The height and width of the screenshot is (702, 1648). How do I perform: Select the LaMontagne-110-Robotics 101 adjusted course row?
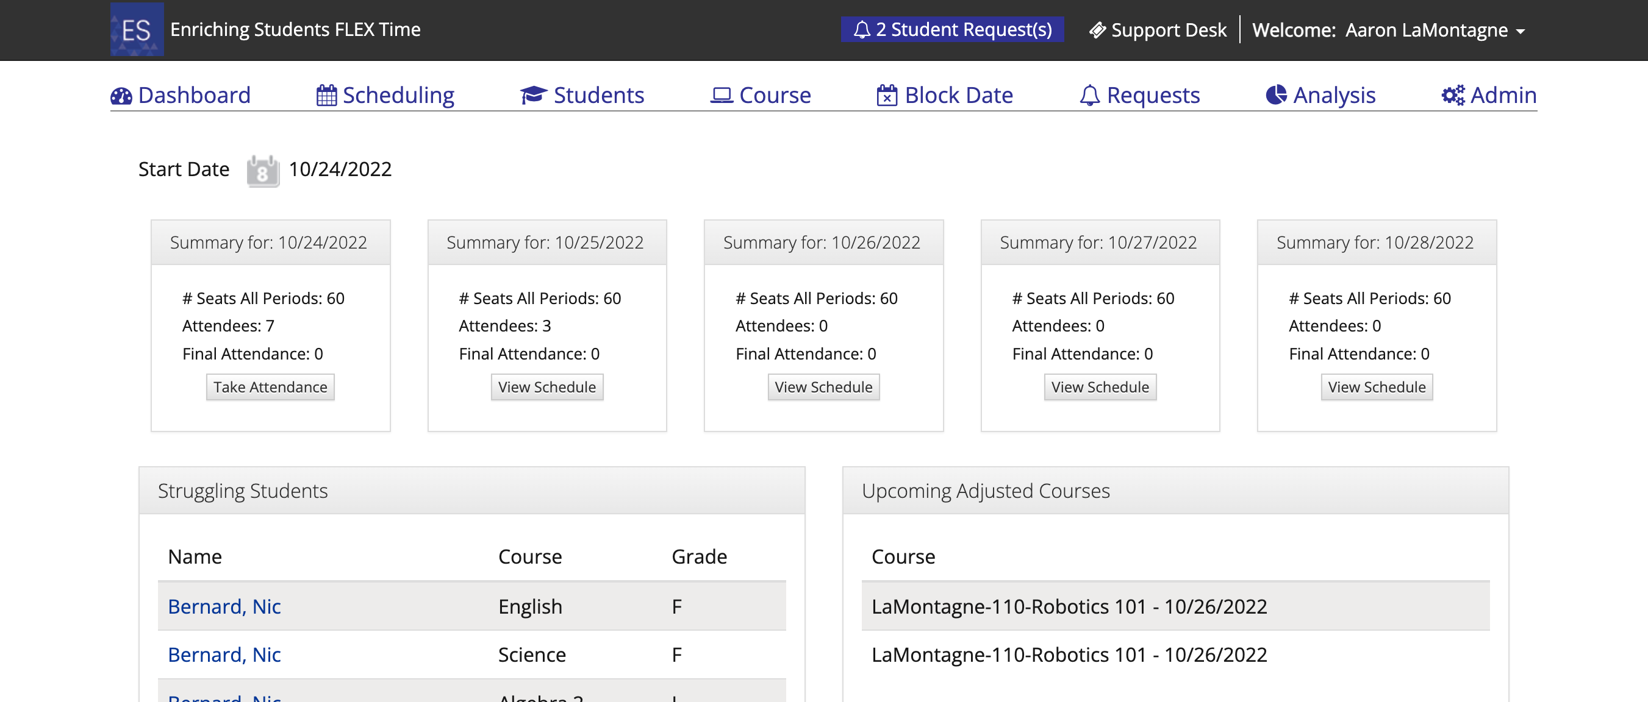pos(1069,606)
